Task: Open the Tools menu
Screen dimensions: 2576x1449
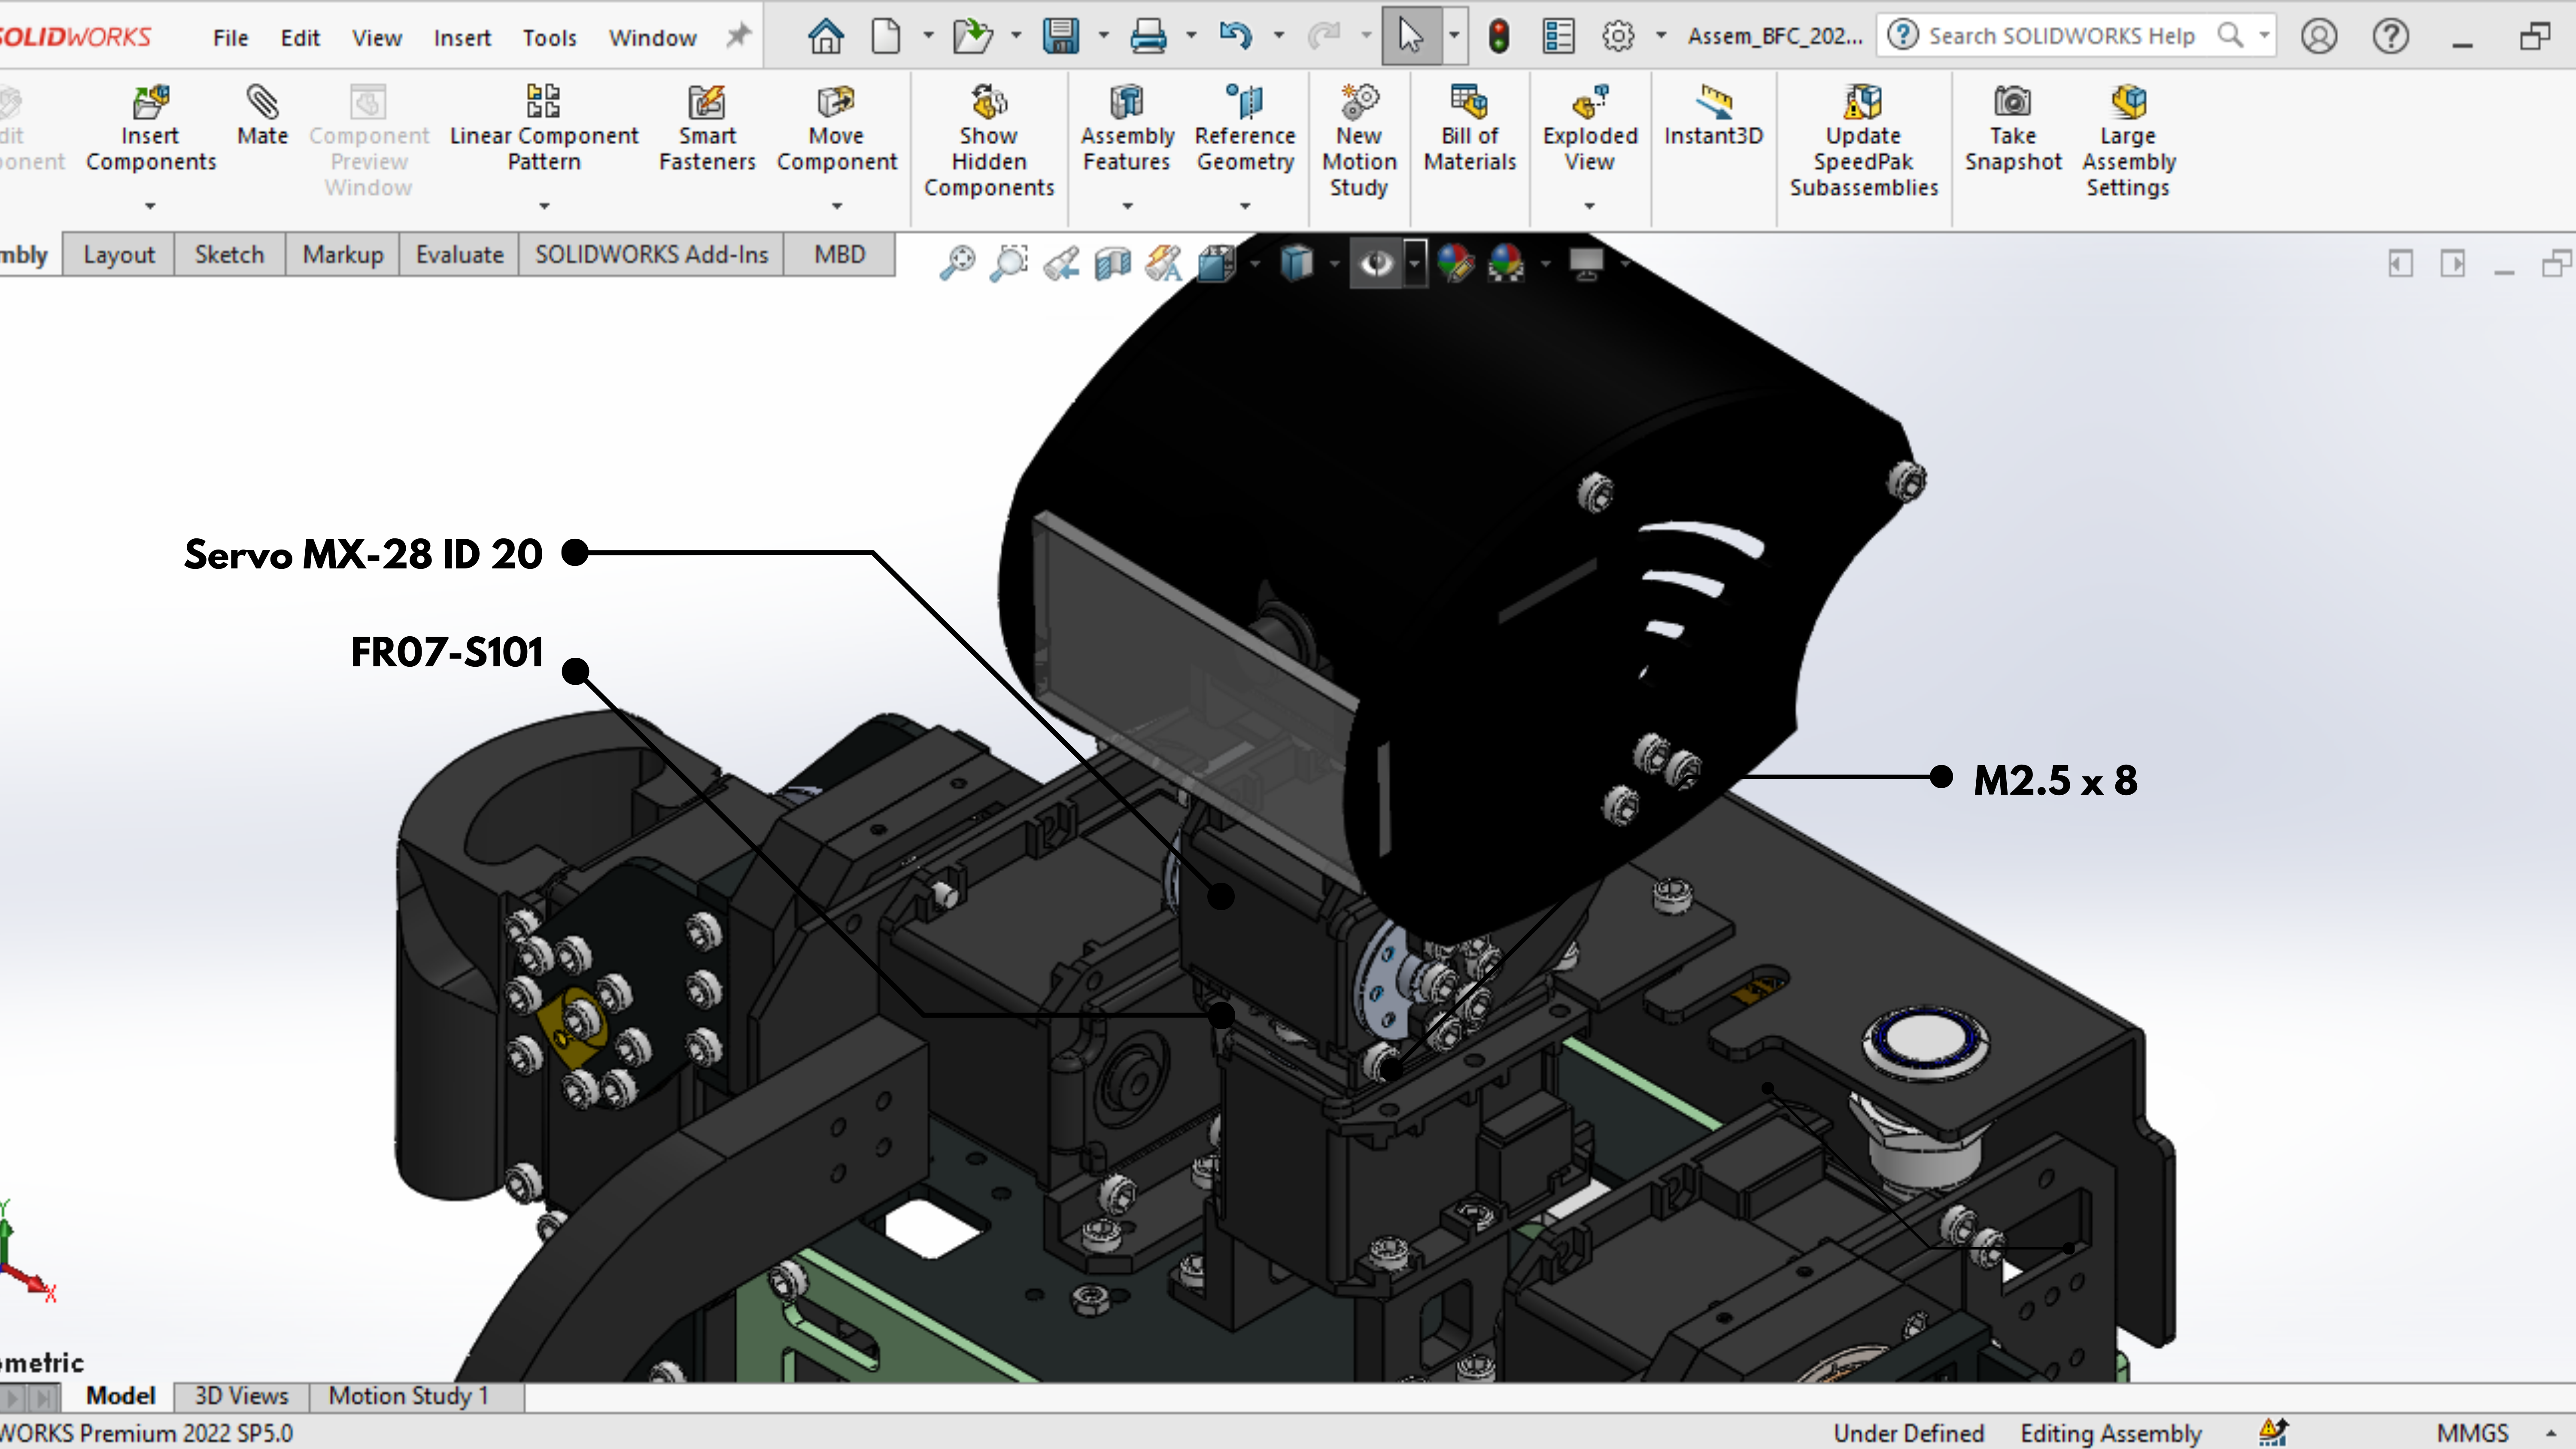Action: [x=550, y=38]
